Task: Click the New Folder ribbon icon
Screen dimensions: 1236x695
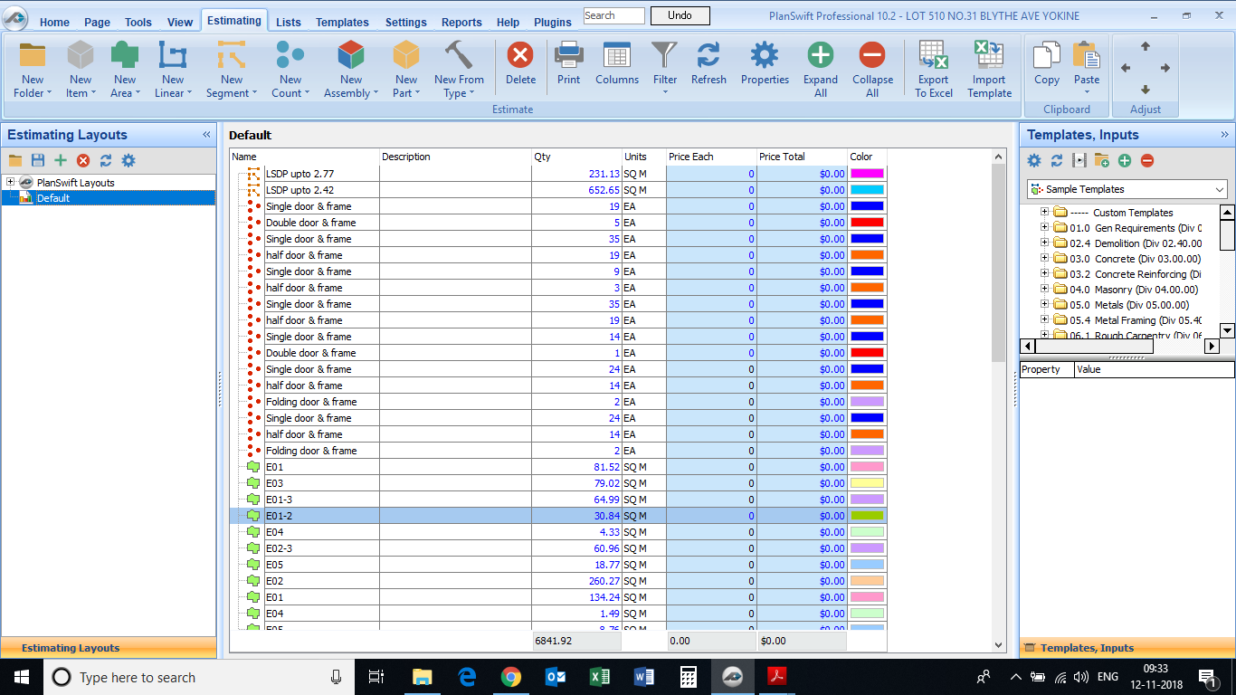Action: pos(33,56)
